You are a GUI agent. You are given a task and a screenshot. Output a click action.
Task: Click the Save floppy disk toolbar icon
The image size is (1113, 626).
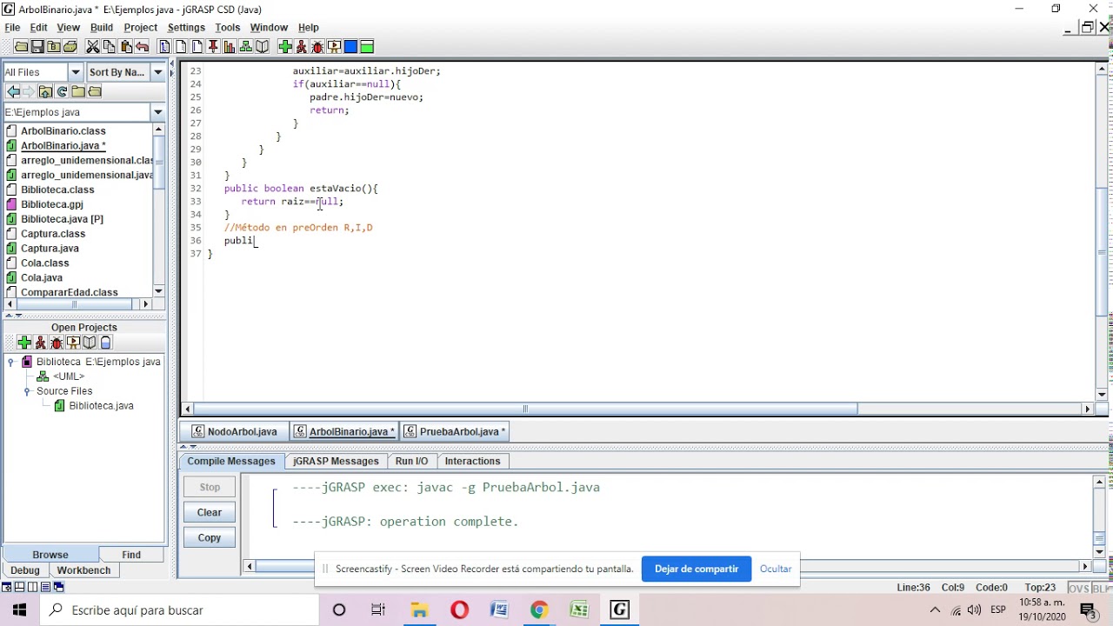coord(37,47)
